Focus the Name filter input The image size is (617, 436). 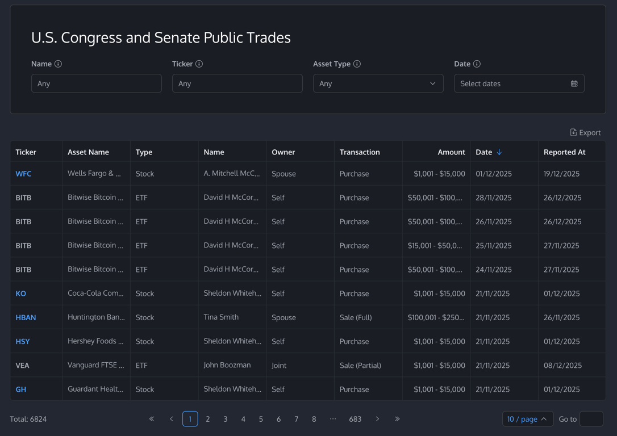pos(97,83)
